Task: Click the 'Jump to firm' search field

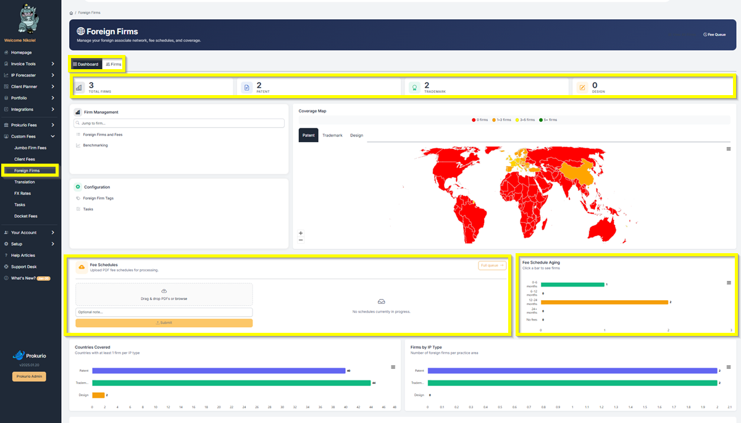Action: (178, 124)
